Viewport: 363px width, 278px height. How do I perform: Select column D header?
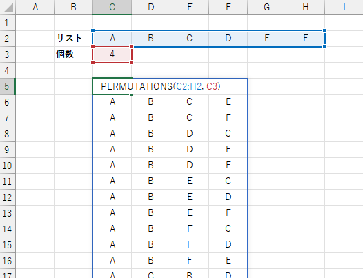point(151,7)
